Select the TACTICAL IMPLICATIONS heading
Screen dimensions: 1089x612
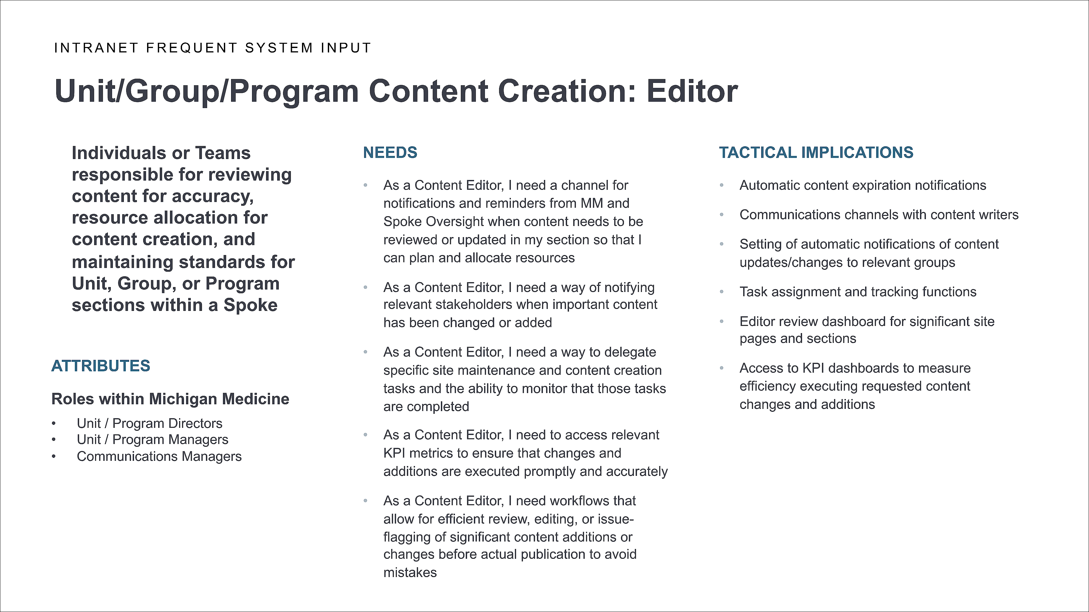816,153
